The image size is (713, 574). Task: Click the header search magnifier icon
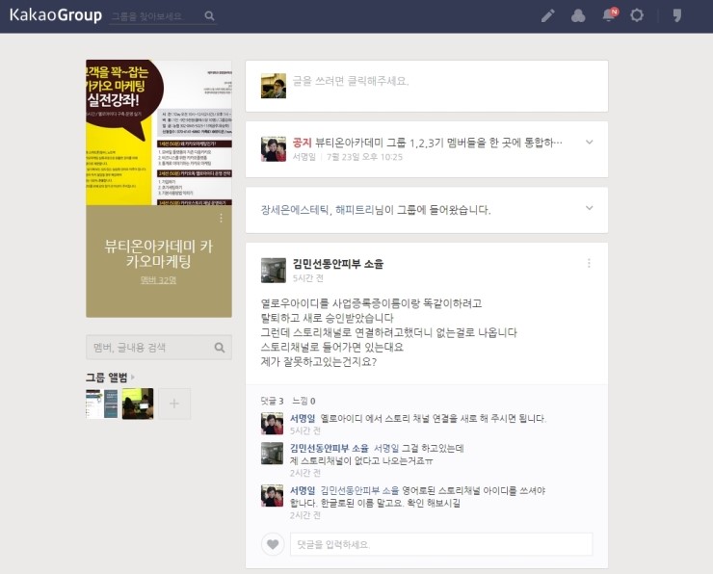[210, 16]
